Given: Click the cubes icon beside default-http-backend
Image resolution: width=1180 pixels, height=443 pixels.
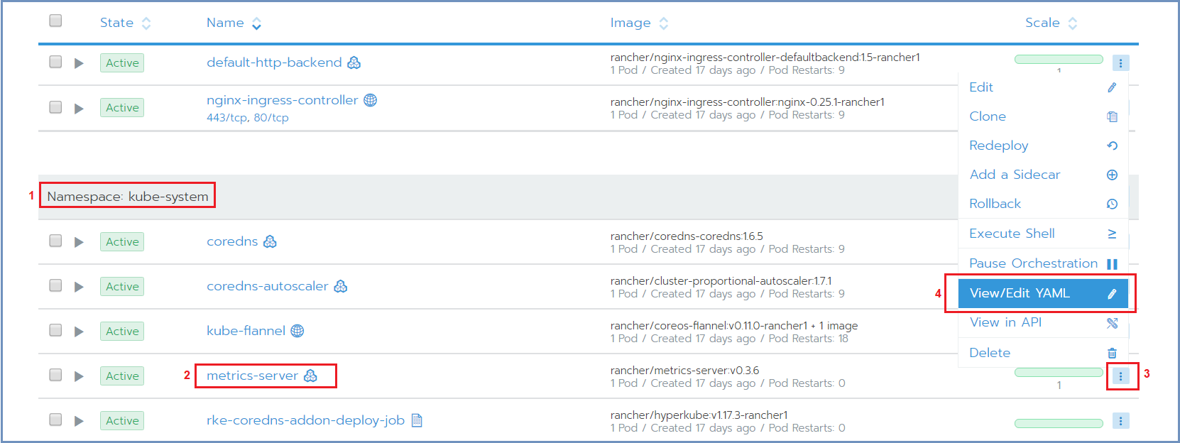Looking at the screenshot, I should tap(354, 62).
